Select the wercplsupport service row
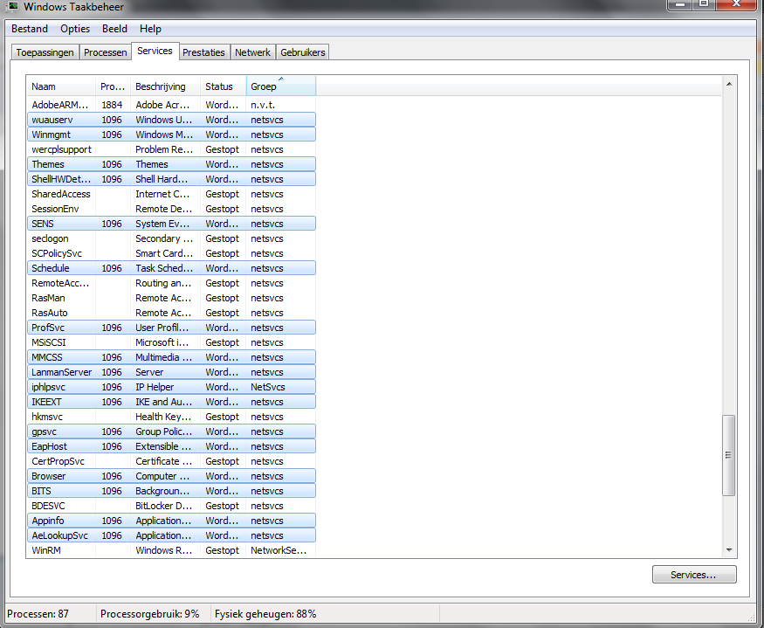The image size is (764, 628). coord(171,149)
